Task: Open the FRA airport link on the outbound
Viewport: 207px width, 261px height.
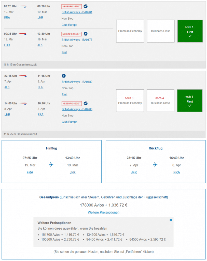Action: tap(7, 17)
